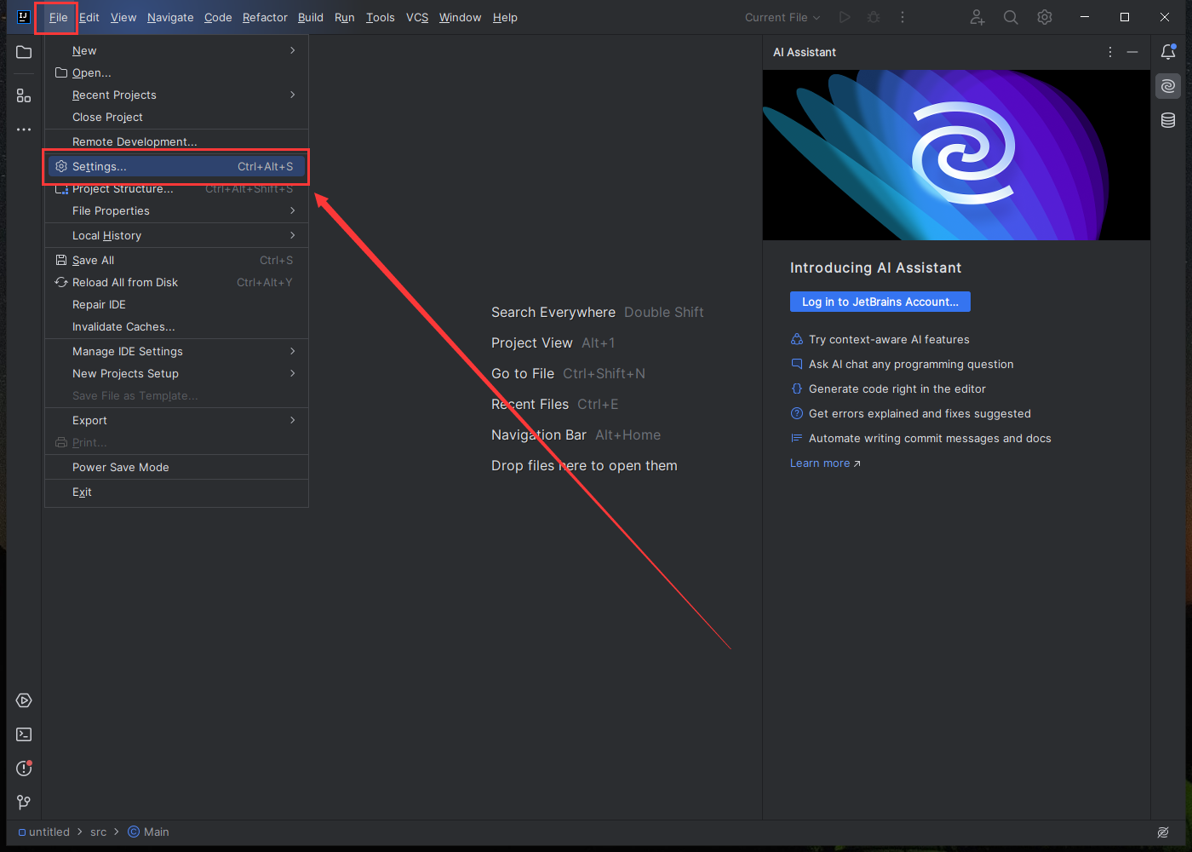The height and width of the screenshot is (852, 1192).
Task: Click the Search Everywhere magnifier icon
Action: [x=1011, y=17]
